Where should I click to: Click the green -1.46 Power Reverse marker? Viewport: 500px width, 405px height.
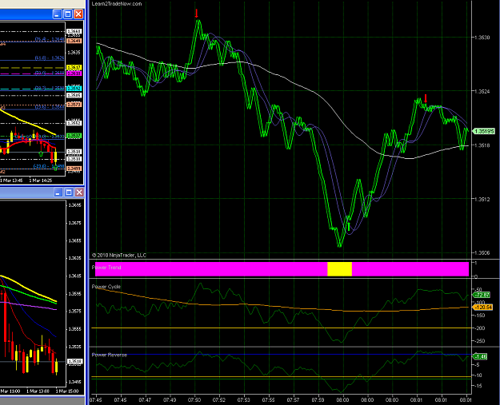(480, 356)
